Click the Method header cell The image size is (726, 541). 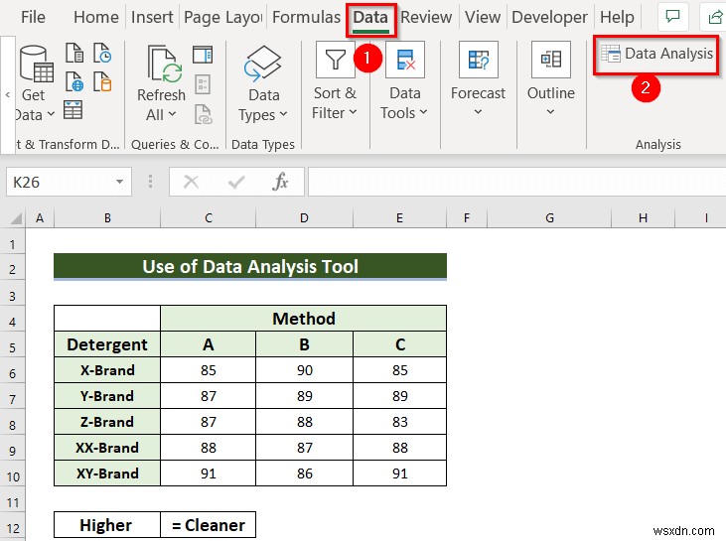pyautogui.click(x=304, y=319)
